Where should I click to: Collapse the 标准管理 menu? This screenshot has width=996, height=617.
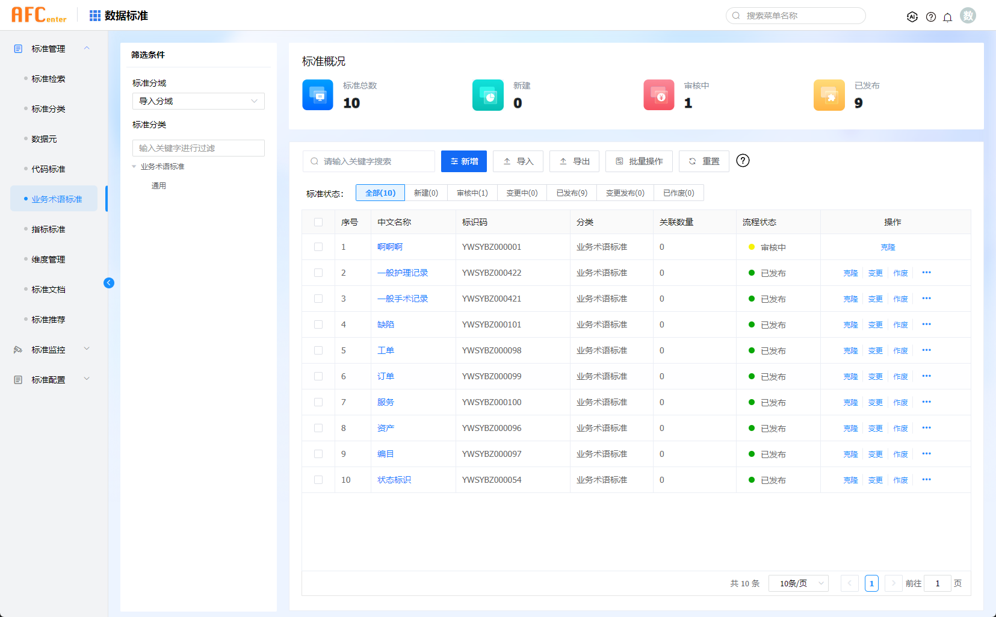87,48
